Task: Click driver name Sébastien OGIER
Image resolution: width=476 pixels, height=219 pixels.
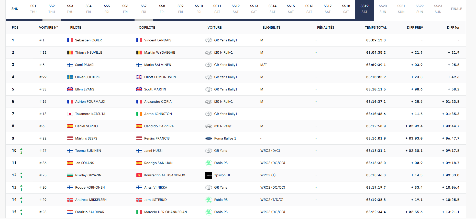Action: click(88, 40)
